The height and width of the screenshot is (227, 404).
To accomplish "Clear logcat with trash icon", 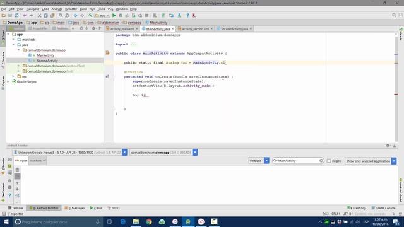I will pos(17,170).
